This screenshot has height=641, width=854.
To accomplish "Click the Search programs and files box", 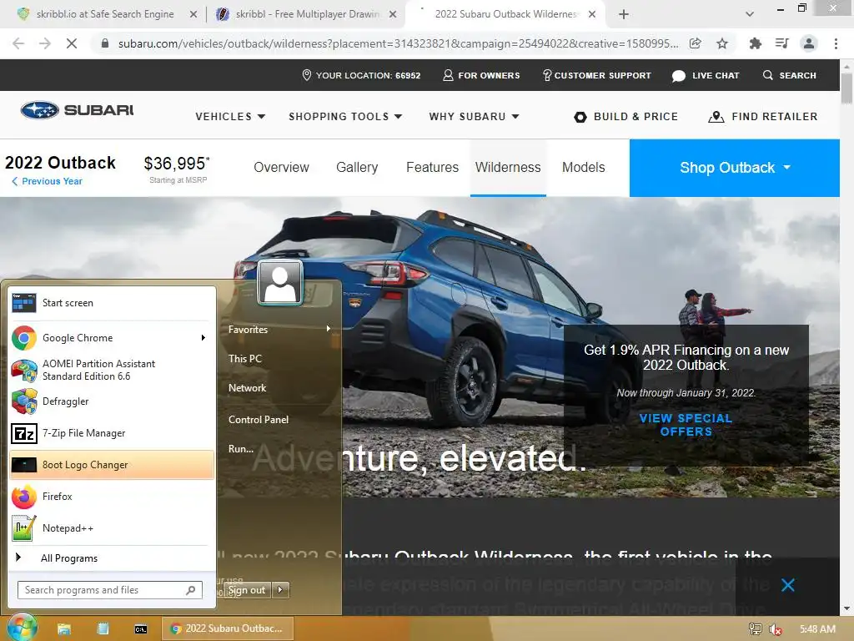I will click(x=109, y=590).
